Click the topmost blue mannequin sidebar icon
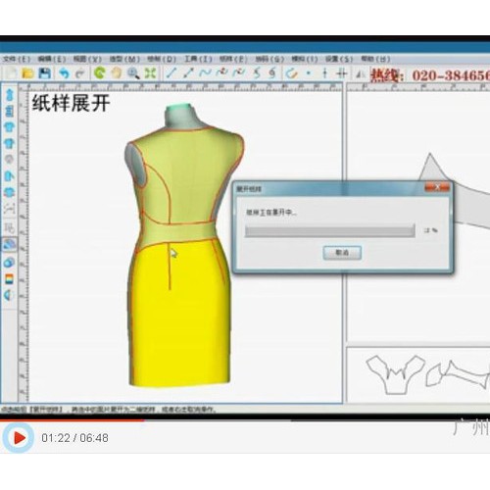The height and width of the screenshot is (490, 490). coord(10,95)
